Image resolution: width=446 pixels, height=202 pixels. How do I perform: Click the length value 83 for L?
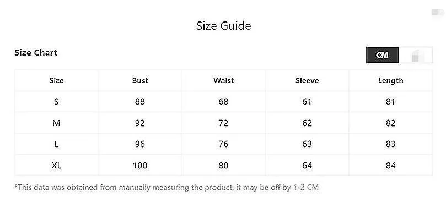390,144
